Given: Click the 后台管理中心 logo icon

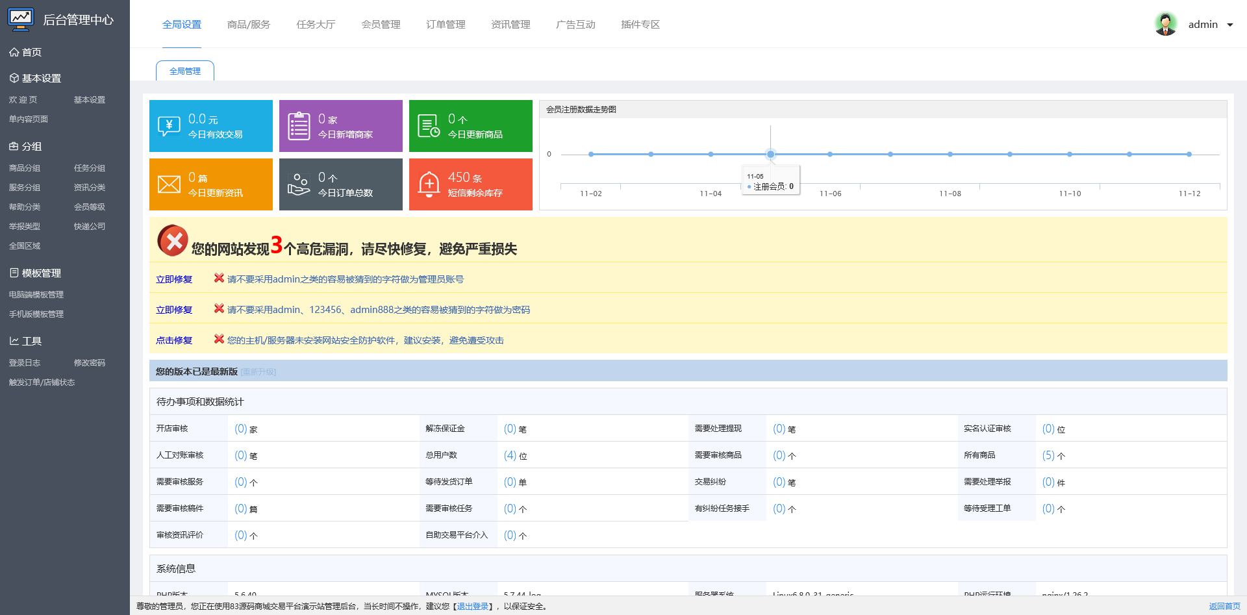Looking at the screenshot, I should coord(21,19).
